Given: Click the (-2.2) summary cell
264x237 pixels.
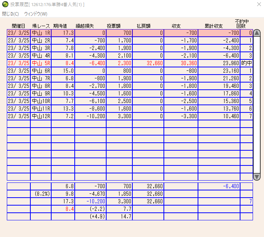Looking at the screenshot, I should [x=90, y=209].
